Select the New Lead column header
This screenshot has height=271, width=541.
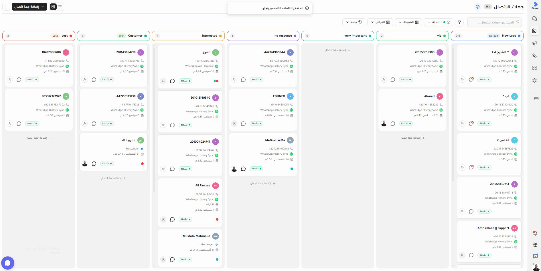(487, 36)
